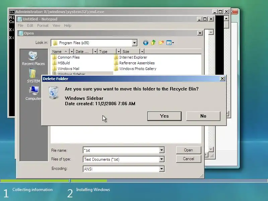The width and height of the screenshot is (268, 201).
Task: Select the MSBuild folder
Action: [x=61, y=63]
